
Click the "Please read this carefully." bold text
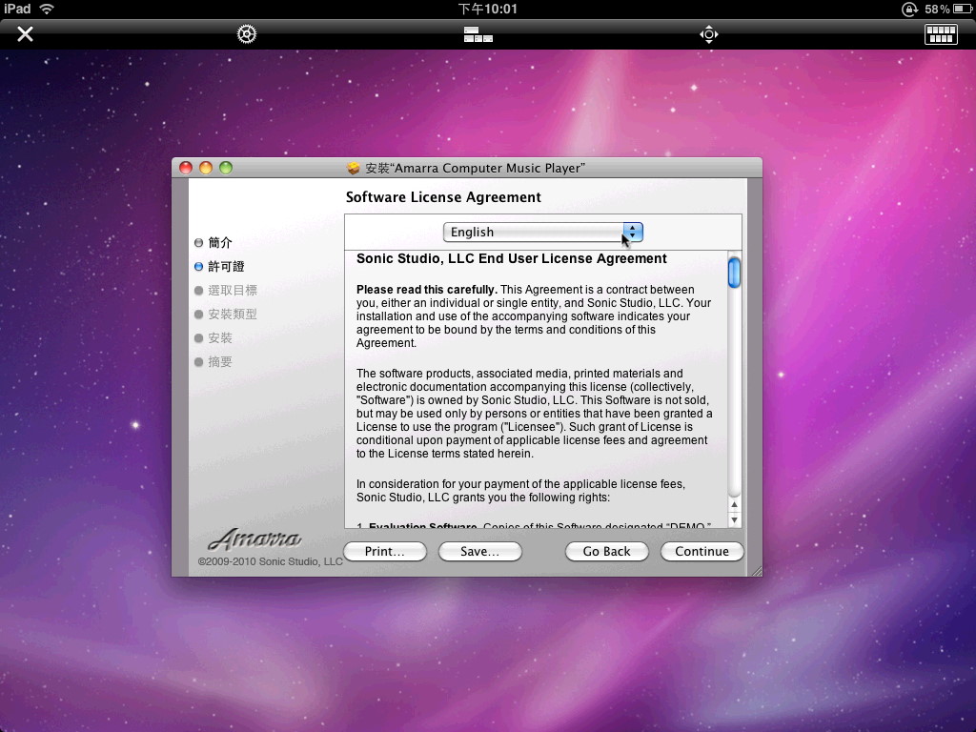pyautogui.click(x=426, y=290)
